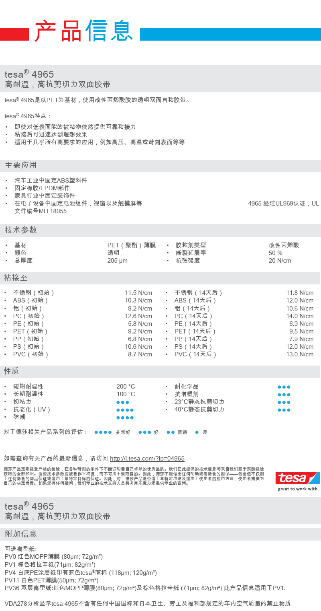The image size is (321, 611).
Task: Click the rating dots beside 抗老化（UV）
Action: 125,410
